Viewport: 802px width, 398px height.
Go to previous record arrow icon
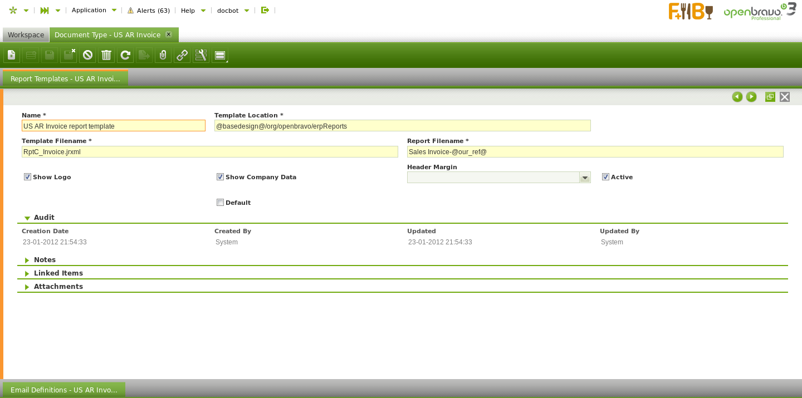coord(737,97)
